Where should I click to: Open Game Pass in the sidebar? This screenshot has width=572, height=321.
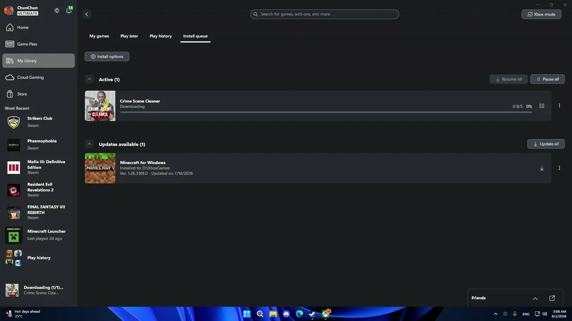[38, 44]
